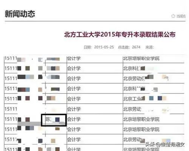Click the 新闻动态 section heading

[x=20, y=14]
